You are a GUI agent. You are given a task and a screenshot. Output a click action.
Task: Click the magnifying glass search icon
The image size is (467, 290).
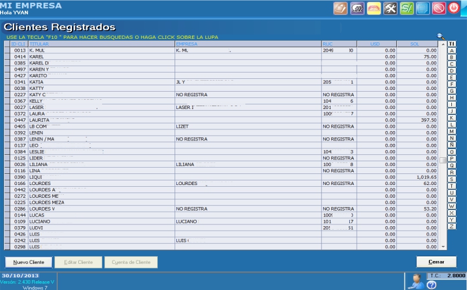point(441,37)
